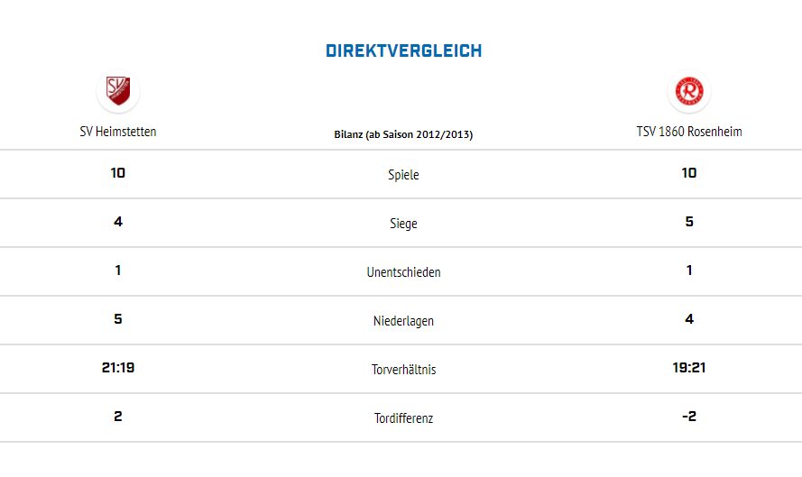Click the TSV 1860 Rosenheim club logo
The height and width of the screenshot is (477, 802).
click(x=689, y=90)
